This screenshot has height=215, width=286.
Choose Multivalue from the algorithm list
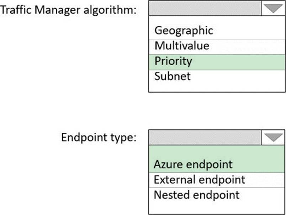182,46
